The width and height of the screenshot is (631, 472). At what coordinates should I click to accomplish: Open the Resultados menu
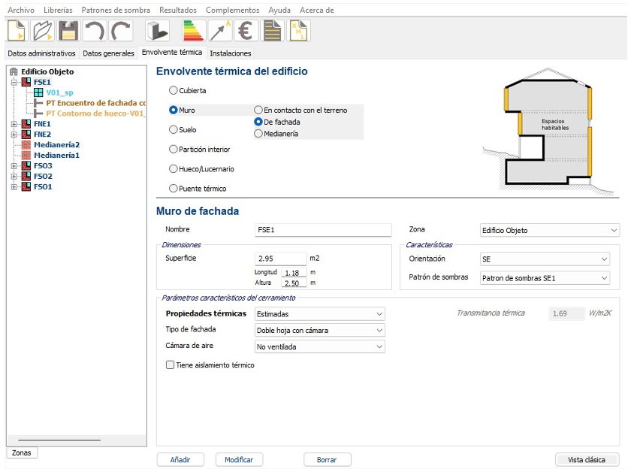(x=177, y=10)
